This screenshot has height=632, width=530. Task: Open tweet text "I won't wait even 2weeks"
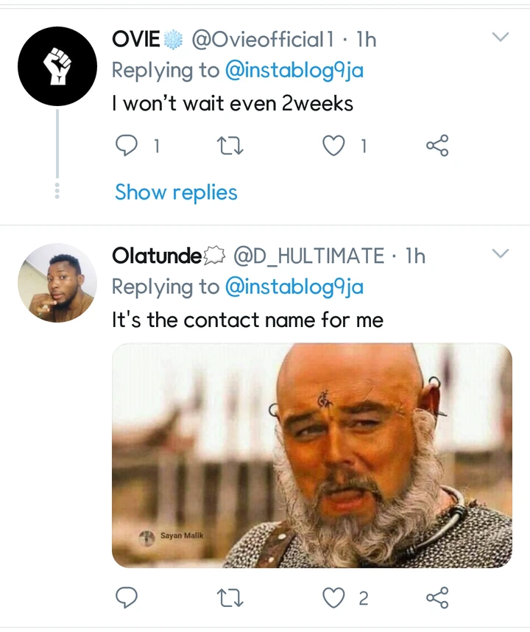point(233,103)
